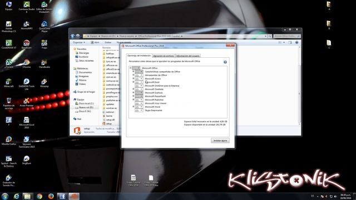Select the updates folder in file list
The image size is (356, 200).
[x=108, y=104]
